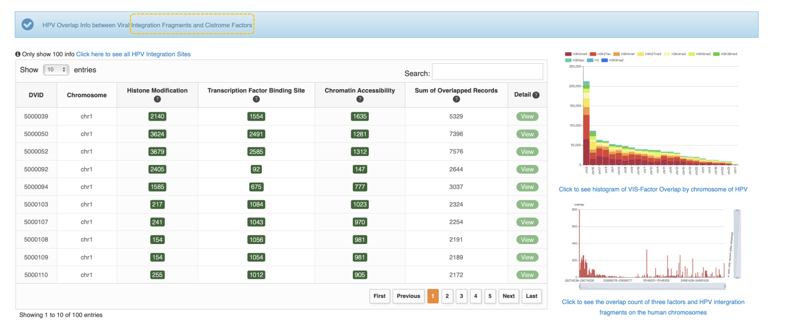Image resolution: width=790 pixels, height=330 pixels.
Task: Sort table by Chromosome column header
Action: pos(87,95)
